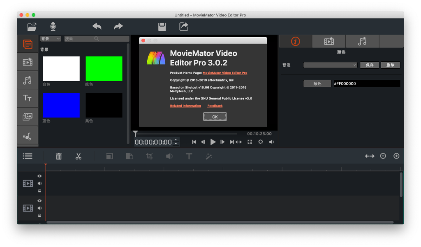421x247 pixels.
Task: Skip to the start of the clip
Action: click(194, 142)
